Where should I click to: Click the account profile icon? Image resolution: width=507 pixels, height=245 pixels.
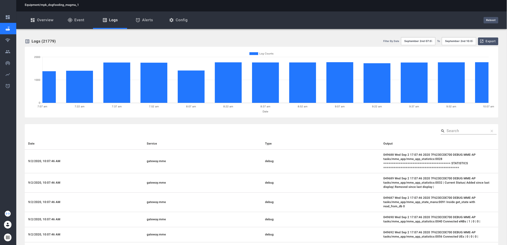pyautogui.click(x=8, y=225)
